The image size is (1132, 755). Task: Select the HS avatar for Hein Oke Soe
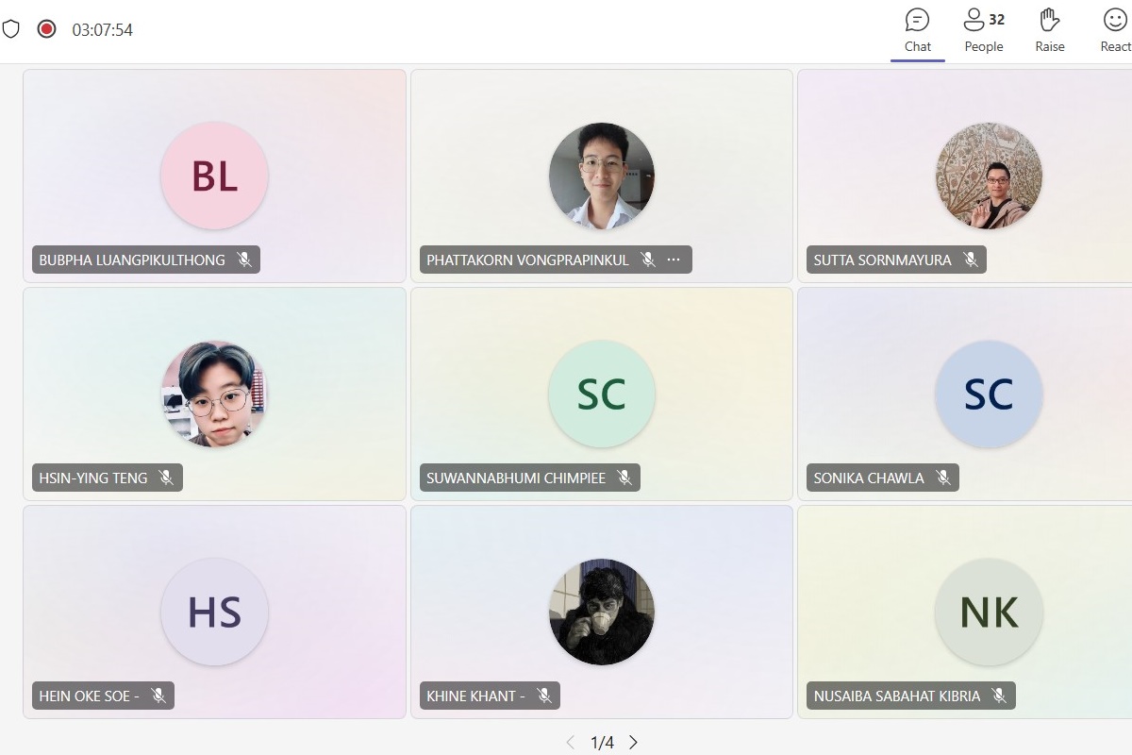[215, 612]
